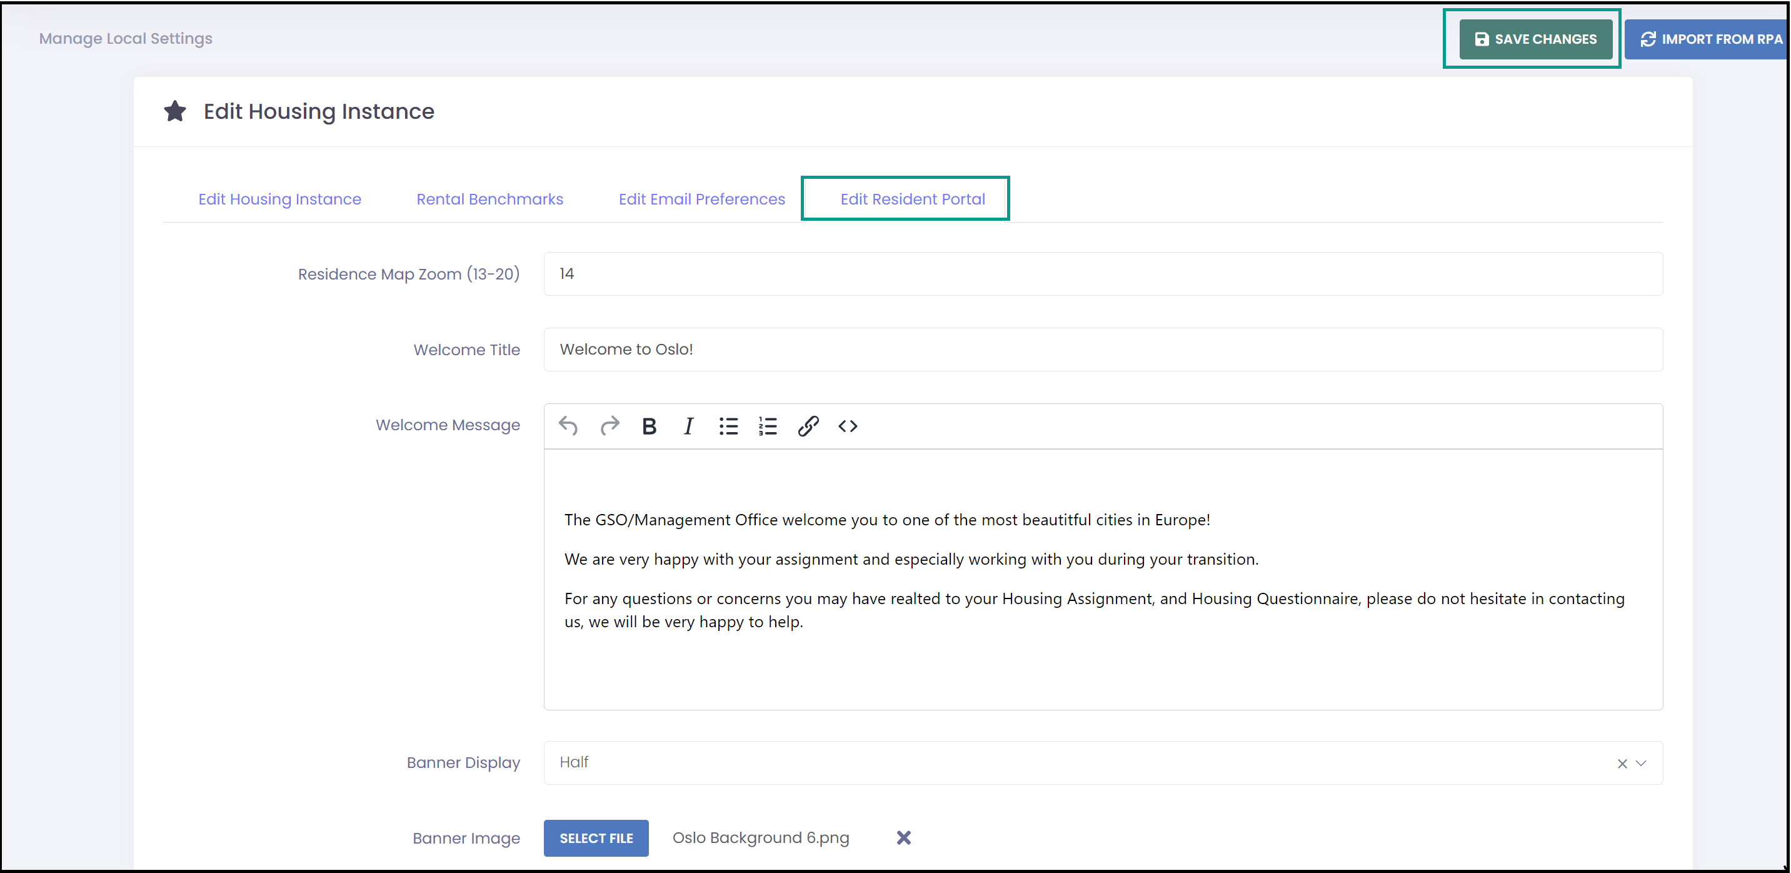The height and width of the screenshot is (873, 1791).
Task: Open source code view icon
Action: point(848,426)
